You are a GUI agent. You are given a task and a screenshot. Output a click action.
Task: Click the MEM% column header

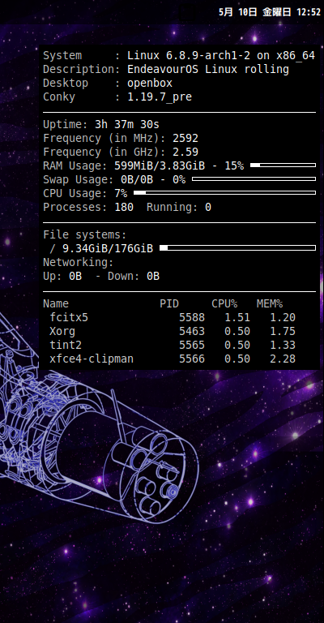pos(270,304)
